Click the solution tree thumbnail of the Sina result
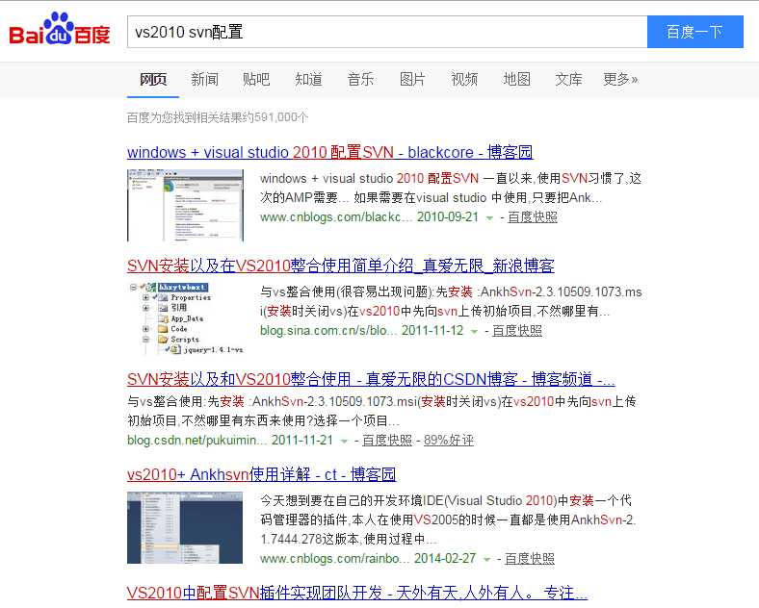 click(x=185, y=319)
